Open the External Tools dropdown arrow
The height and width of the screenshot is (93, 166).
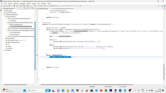(x=29, y=6)
